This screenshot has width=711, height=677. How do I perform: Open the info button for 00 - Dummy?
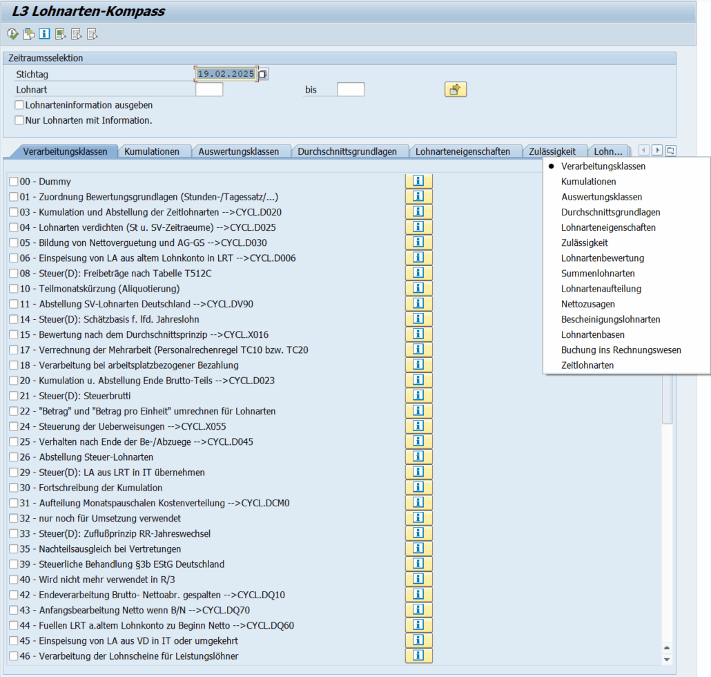coord(418,181)
